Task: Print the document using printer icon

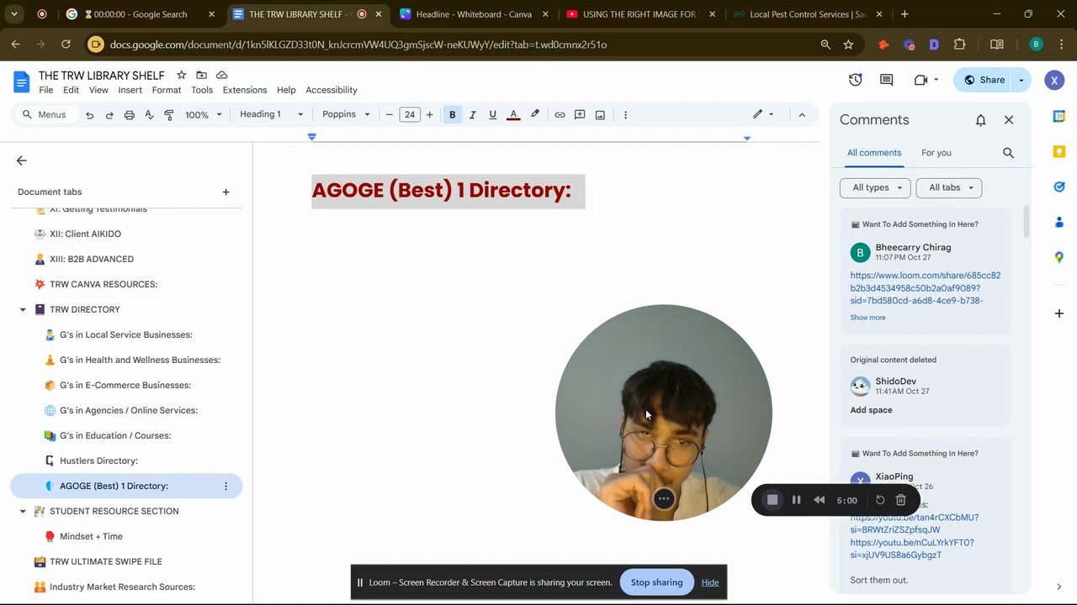Action: (130, 115)
